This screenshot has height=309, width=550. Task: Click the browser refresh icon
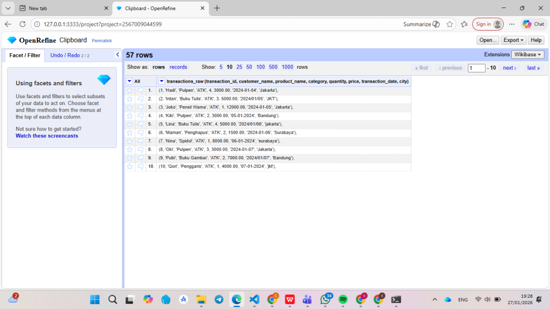[x=23, y=24]
